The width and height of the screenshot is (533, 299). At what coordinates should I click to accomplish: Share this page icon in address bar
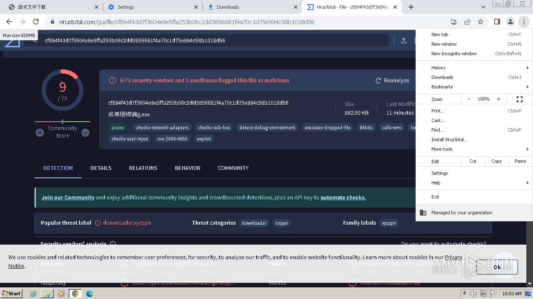tap(467, 22)
